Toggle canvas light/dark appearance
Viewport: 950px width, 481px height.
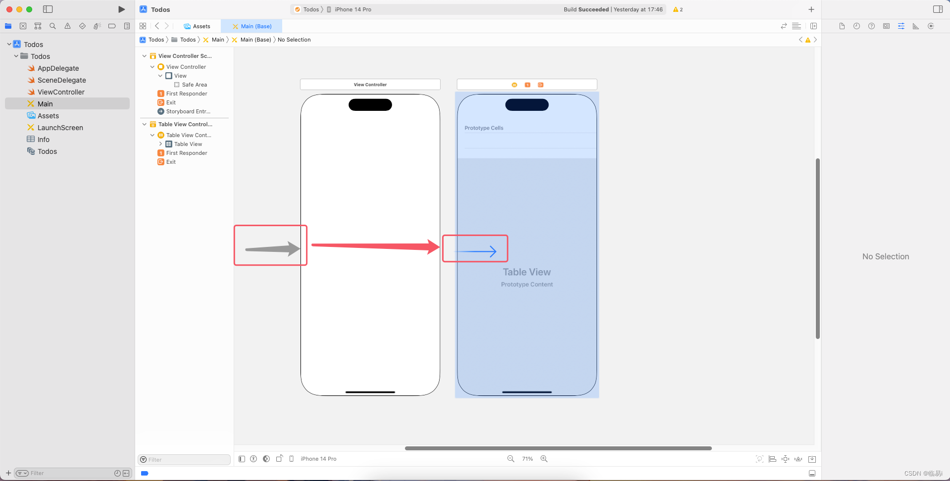tap(266, 459)
